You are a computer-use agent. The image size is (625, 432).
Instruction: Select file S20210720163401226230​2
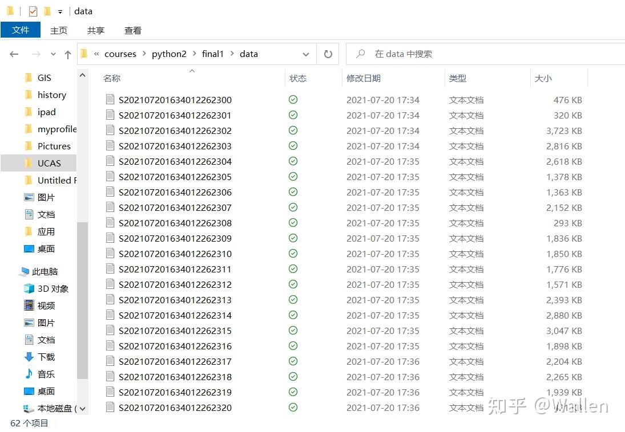click(x=175, y=131)
